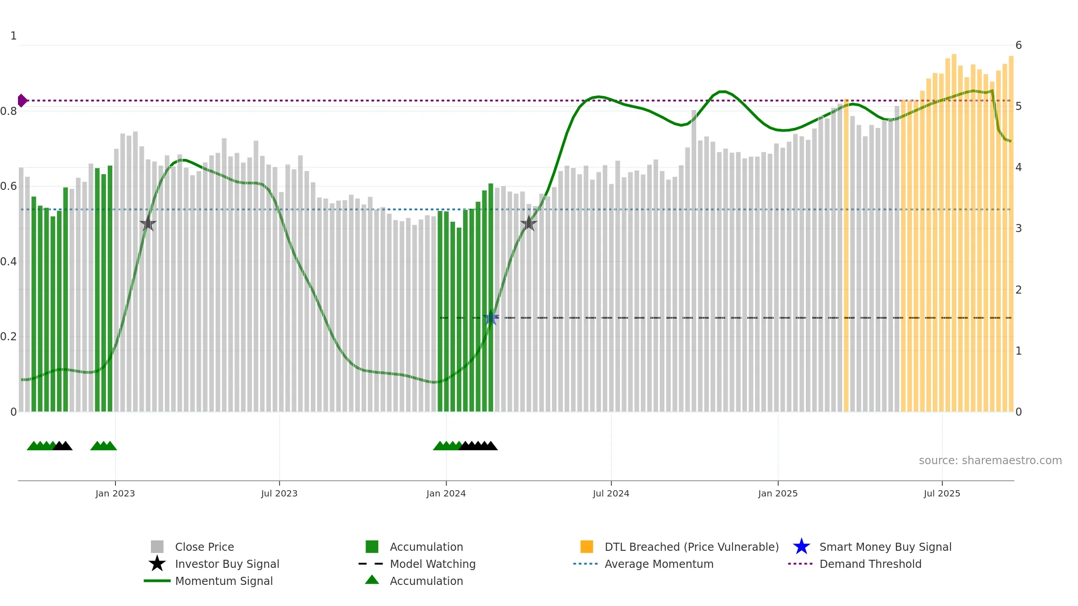The width and height of the screenshot is (1078, 606).
Task: Click the green triangle cluster near Jan 2023
Action: (103, 445)
